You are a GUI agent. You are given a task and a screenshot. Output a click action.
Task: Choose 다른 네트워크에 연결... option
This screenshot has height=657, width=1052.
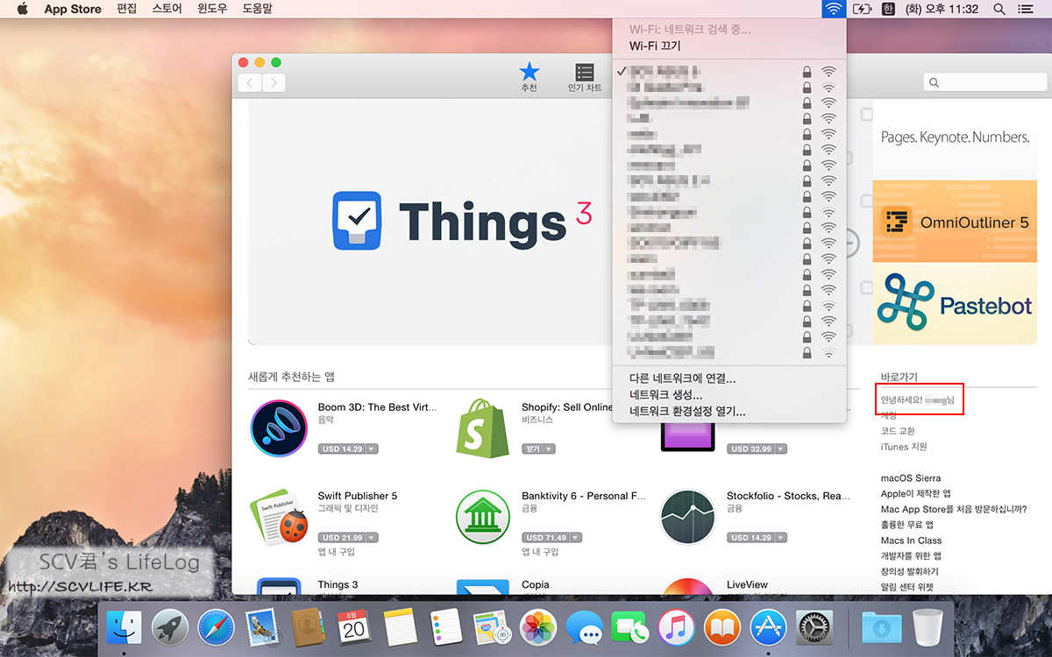729,378
